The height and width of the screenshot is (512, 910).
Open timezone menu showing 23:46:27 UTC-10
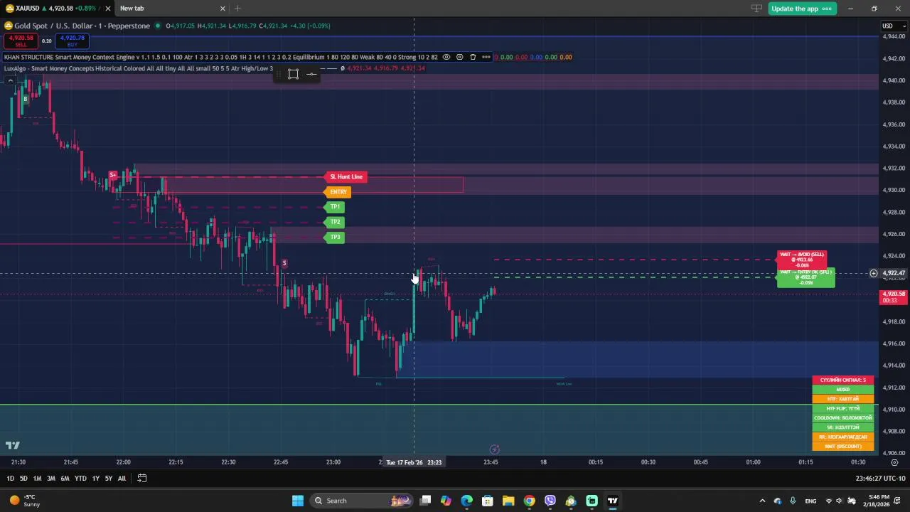[x=880, y=479]
